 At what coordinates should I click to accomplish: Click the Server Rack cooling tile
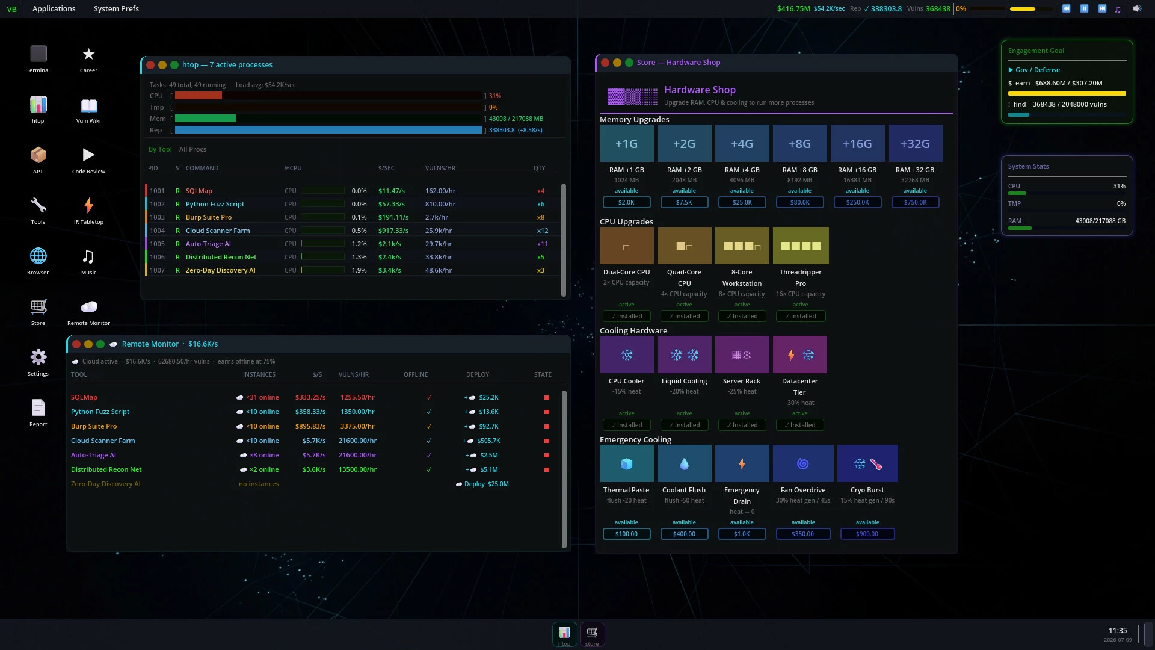(x=742, y=354)
